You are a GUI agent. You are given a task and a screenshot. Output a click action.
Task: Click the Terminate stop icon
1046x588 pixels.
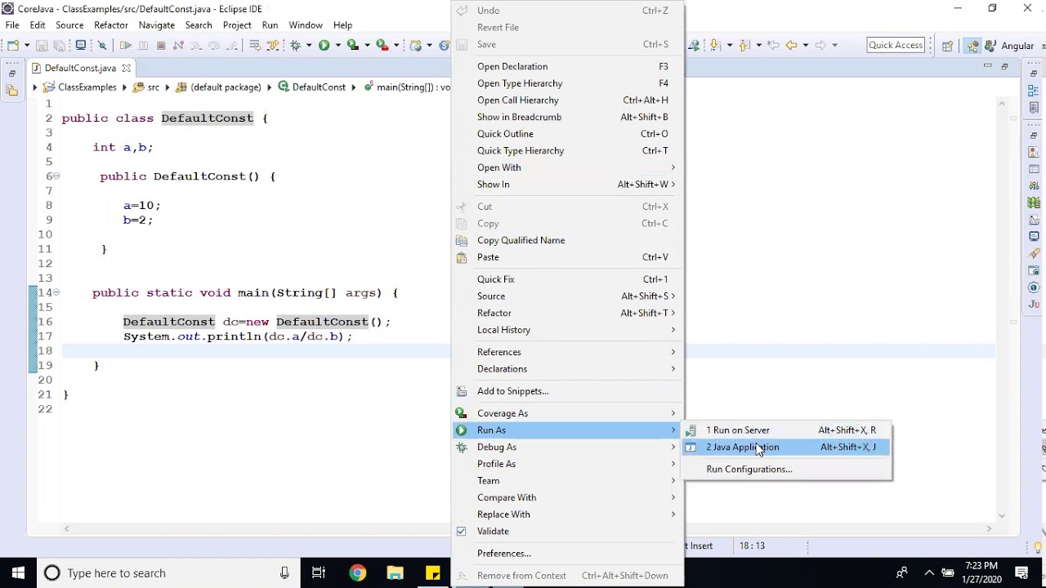pos(161,45)
